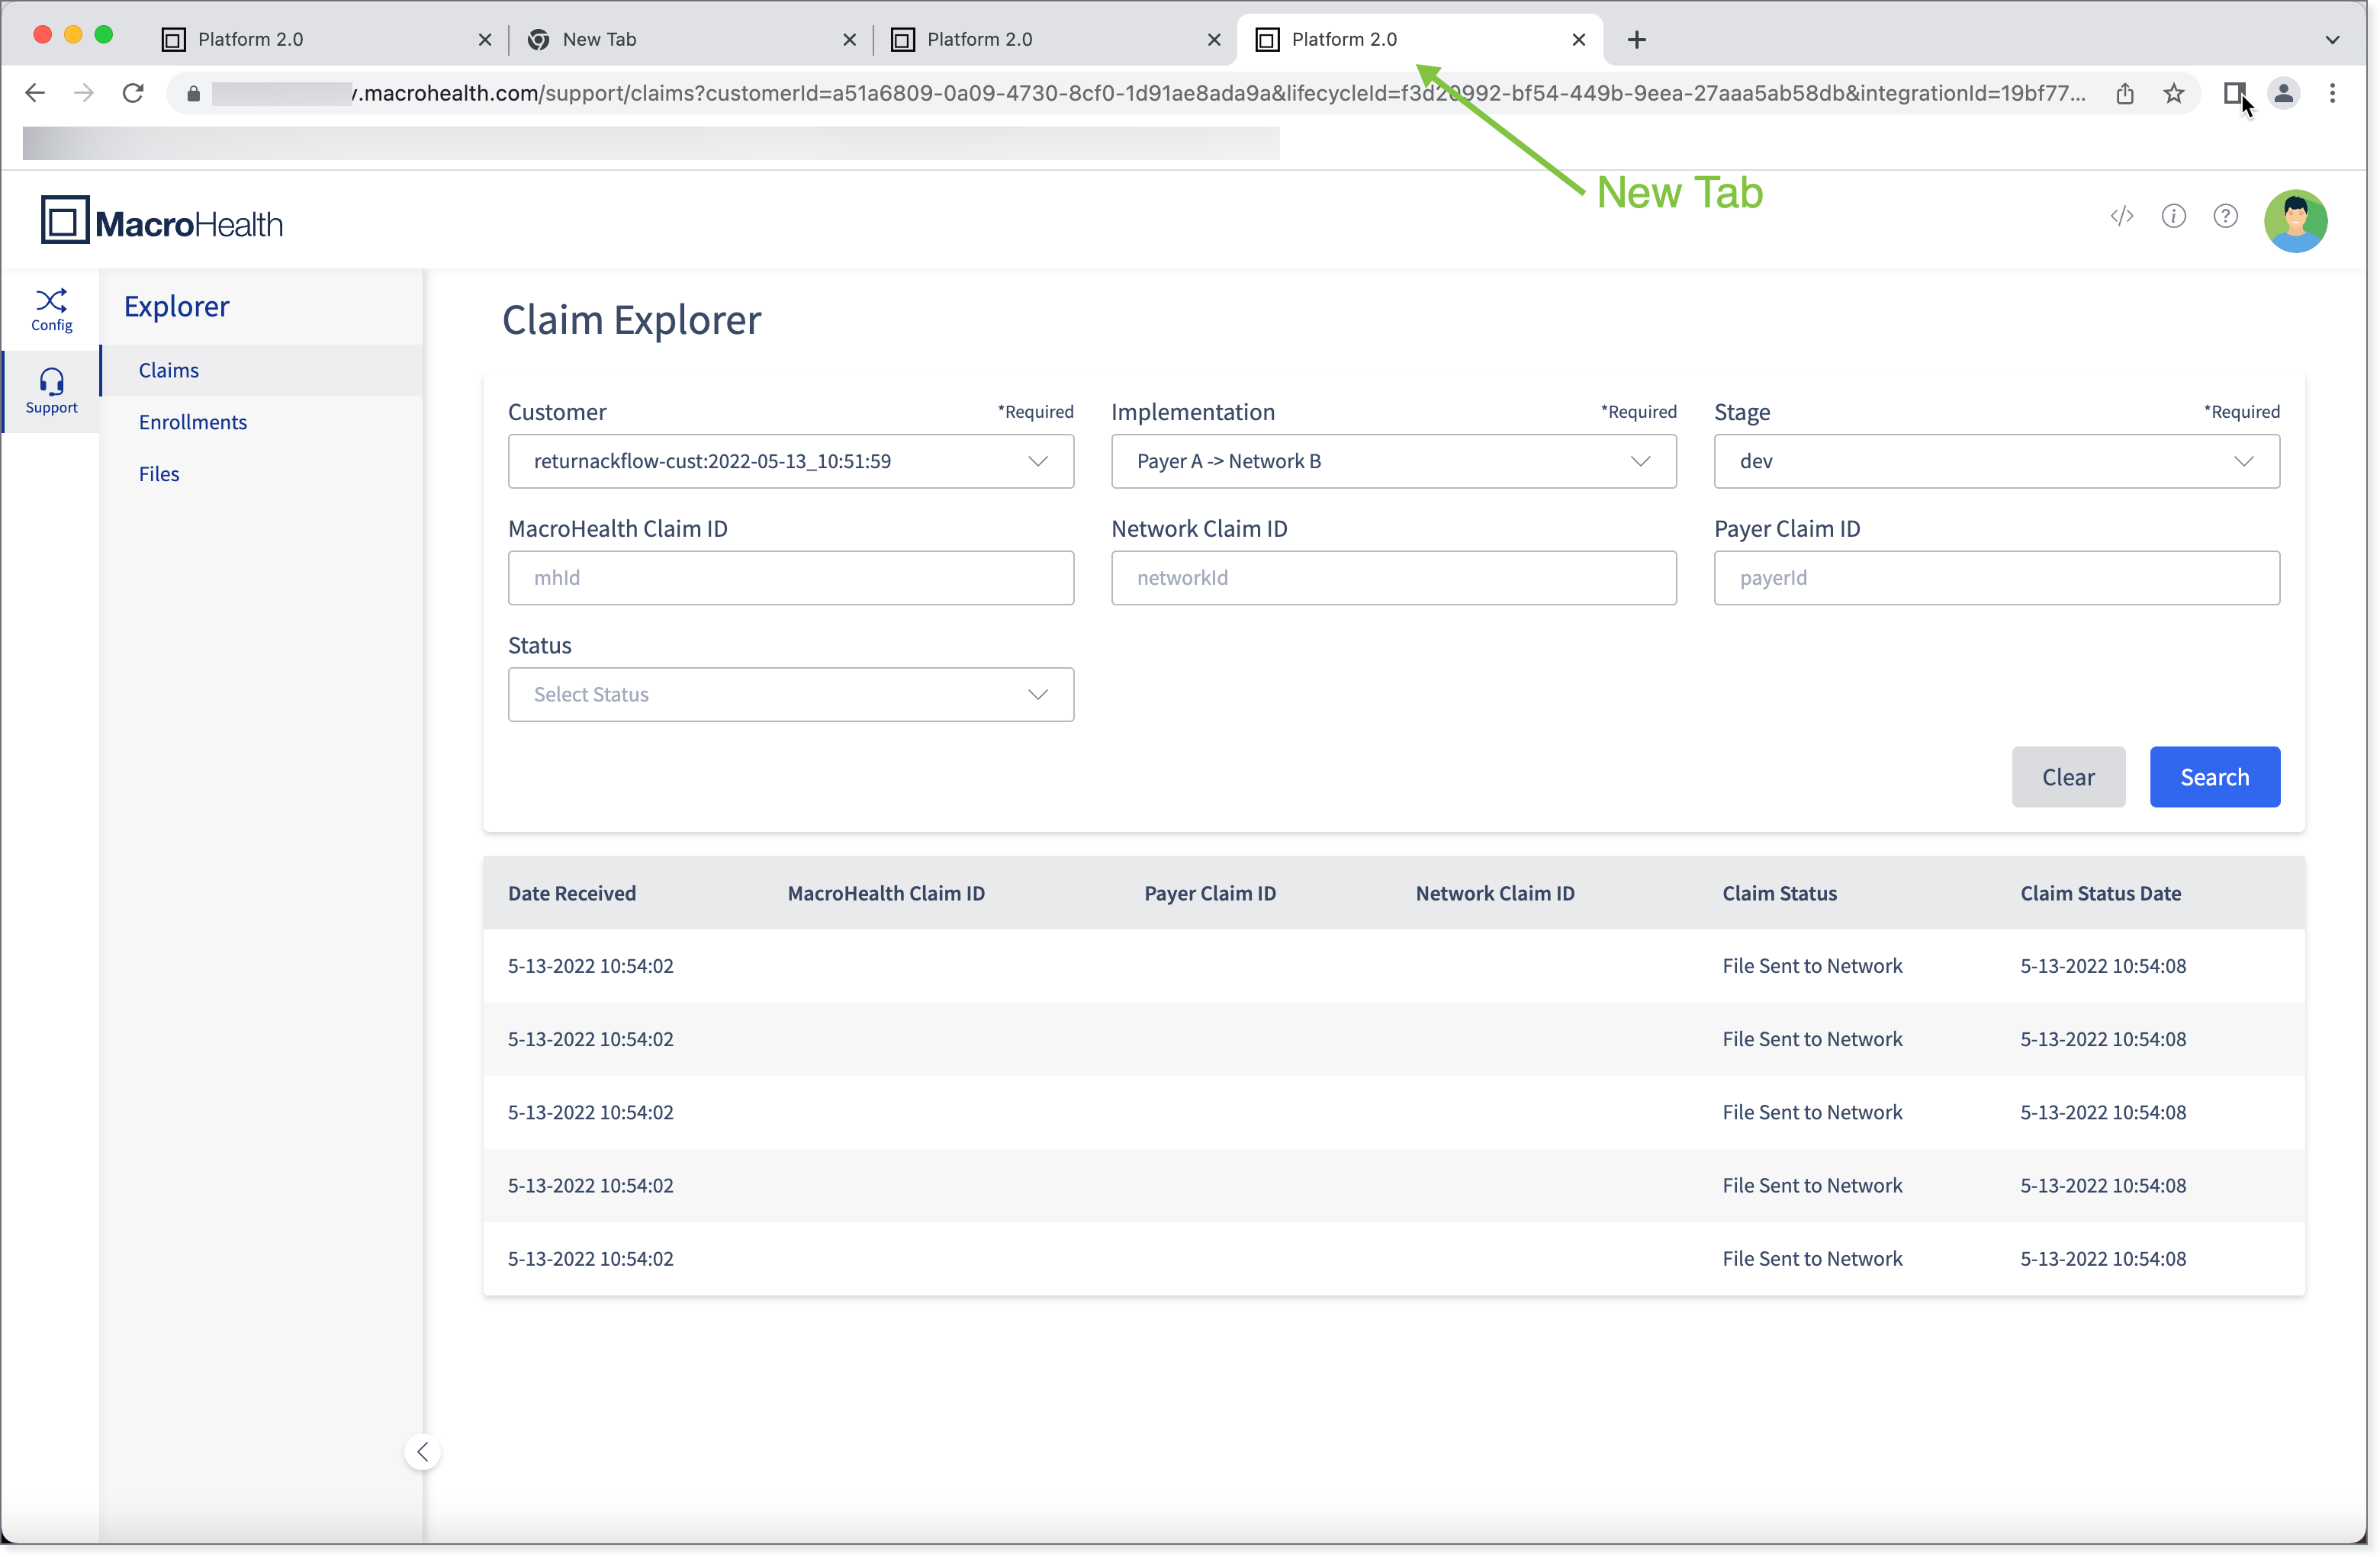The height and width of the screenshot is (1557, 2380).
Task: Select the Support headset icon
Action: (x=51, y=380)
